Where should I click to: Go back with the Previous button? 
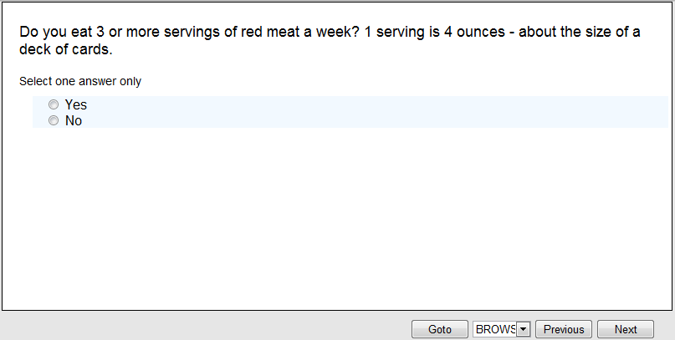(564, 330)
